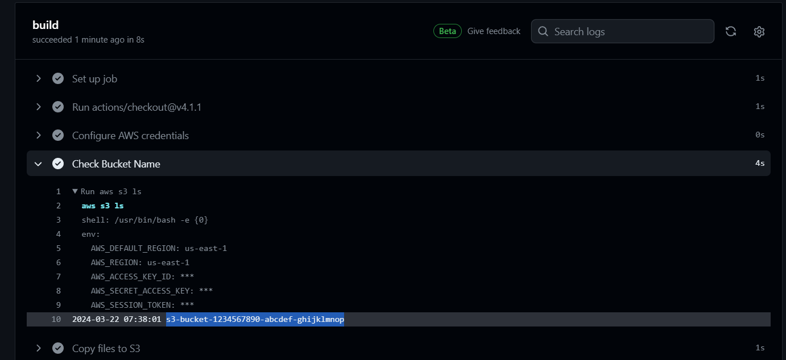
Task: Click the checkout step success checkmark
Action: coord(58,107)
